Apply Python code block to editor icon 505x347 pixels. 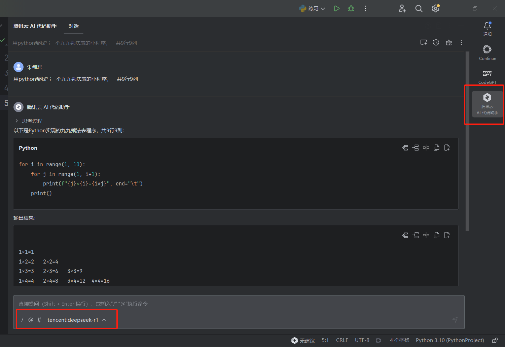[405, 147]
